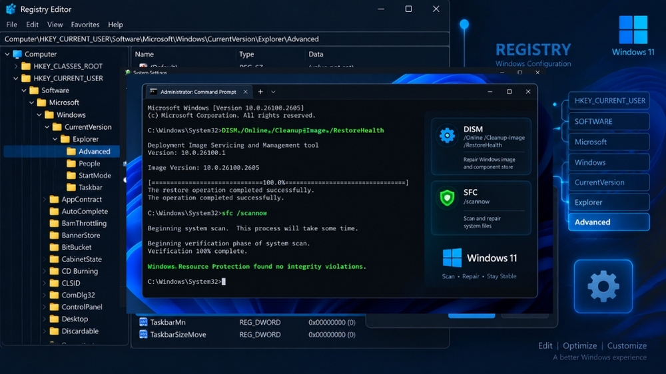Click the DISM gear icon
This screenshot has height=374, width=666.
[447, 135]
